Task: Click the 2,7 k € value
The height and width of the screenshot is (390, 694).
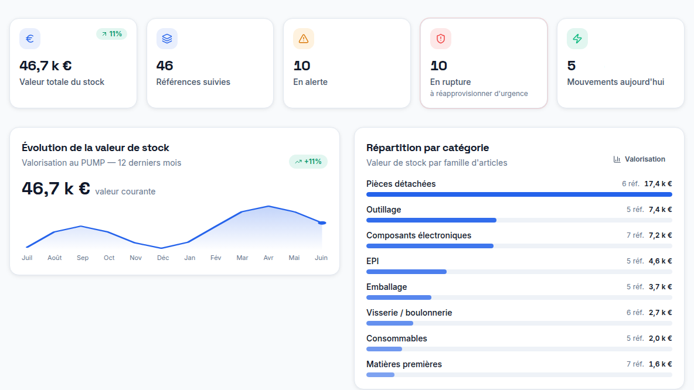Action: [661, 313]
